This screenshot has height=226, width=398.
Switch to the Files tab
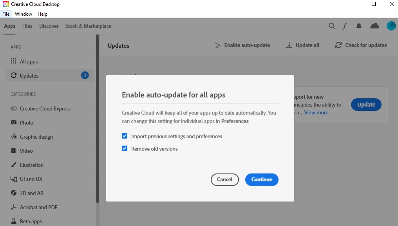coord(27,26)
